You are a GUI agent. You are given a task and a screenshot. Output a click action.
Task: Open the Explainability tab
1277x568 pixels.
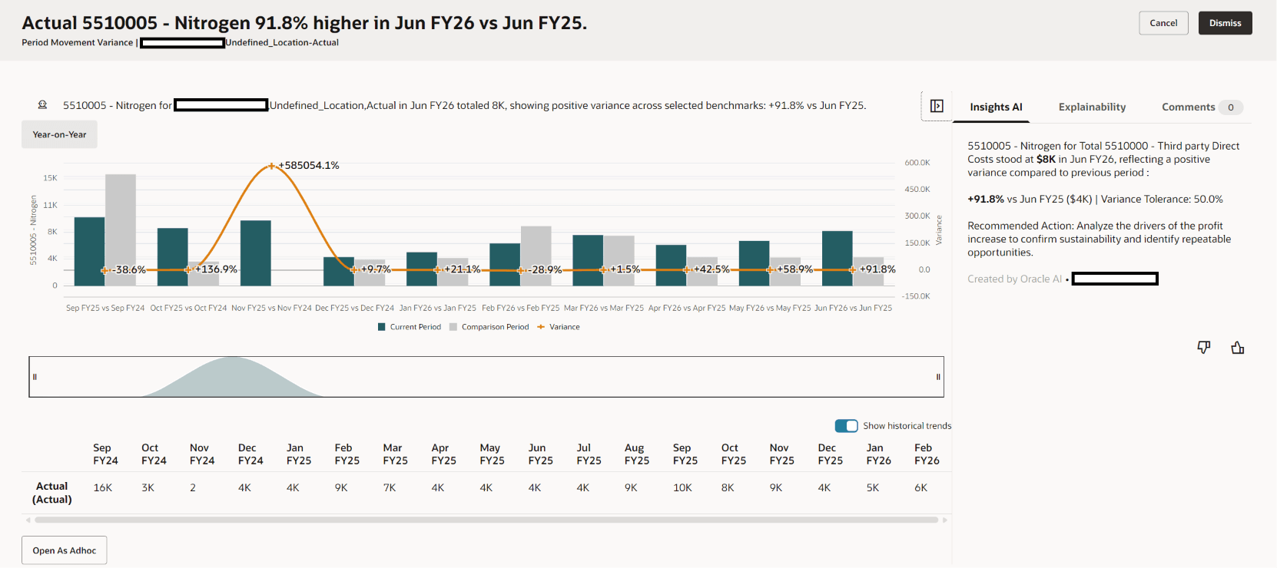1092,107
